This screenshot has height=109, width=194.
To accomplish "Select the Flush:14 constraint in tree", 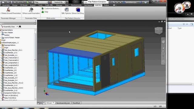I will tap(11, 95).
